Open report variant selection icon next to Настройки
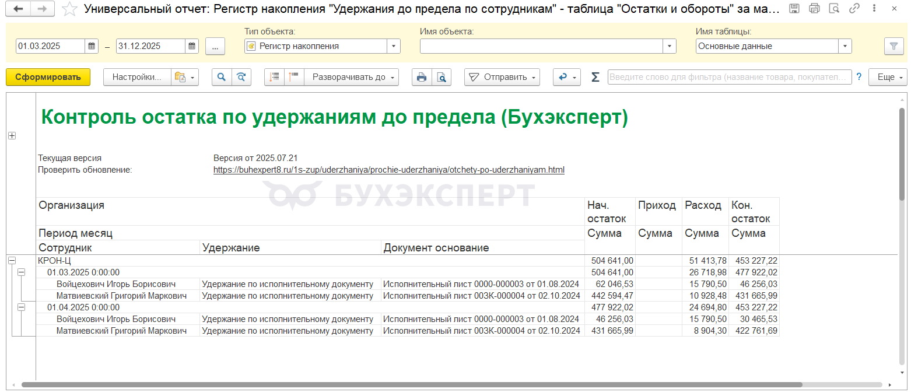 pyautogui.click(x=185, y=77)
